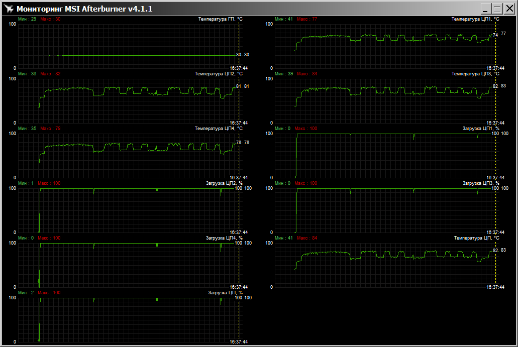Click the 16:37:44 timestamp under Загрузка ЦП graph
Screen dimensions: 518x347
click(239, 342)
